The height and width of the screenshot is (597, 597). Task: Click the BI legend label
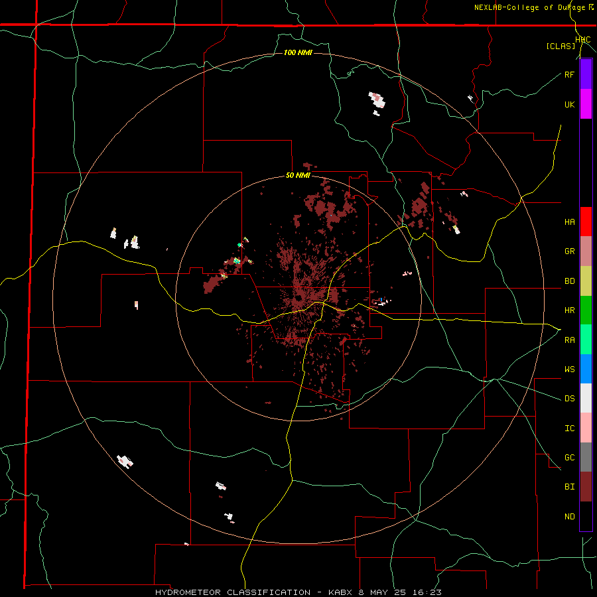coord(569,487)
